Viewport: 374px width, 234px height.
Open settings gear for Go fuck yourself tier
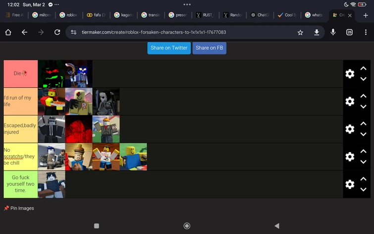coord(350,184)
